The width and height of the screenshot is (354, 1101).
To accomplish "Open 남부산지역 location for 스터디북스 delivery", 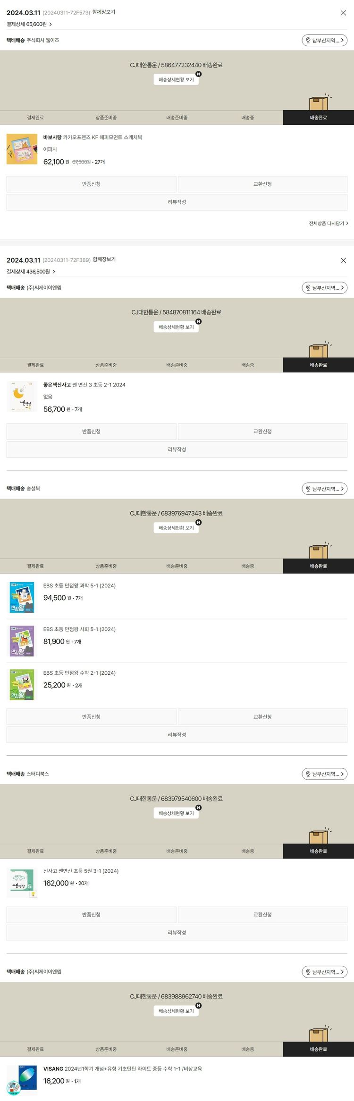I will [x=324, y=774].
